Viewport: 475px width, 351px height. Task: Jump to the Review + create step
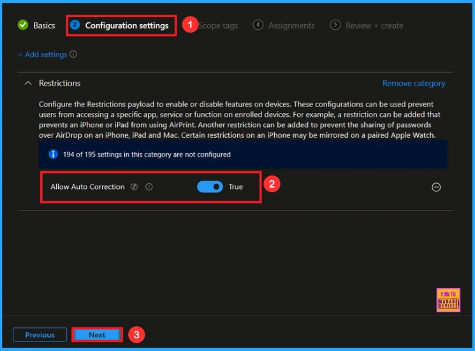[x=367, y=26]
